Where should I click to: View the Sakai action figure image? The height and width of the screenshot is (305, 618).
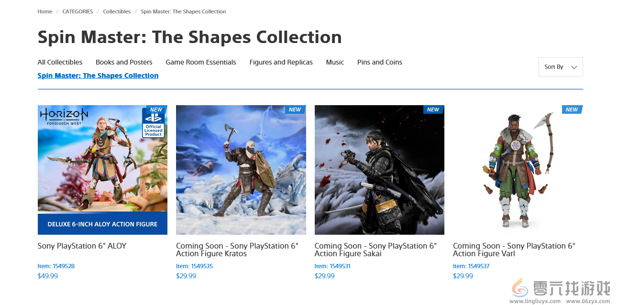tap(379, 170)
